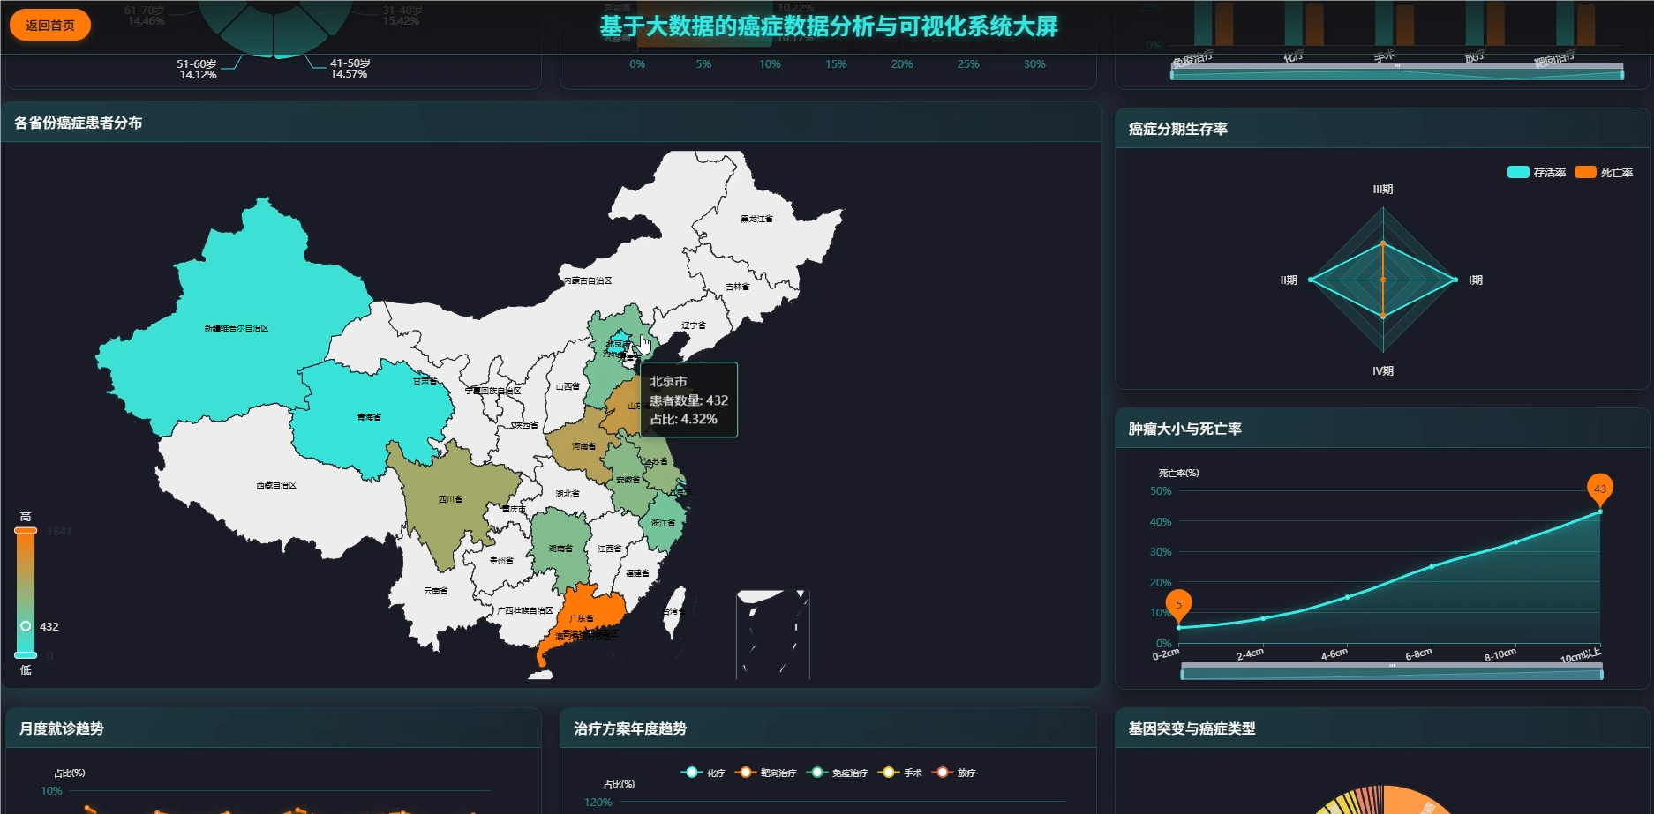The image size is (1654, 814).
Task: Toggle 放疗 series in treatment trend legend
Action: (x=953, y=773)
